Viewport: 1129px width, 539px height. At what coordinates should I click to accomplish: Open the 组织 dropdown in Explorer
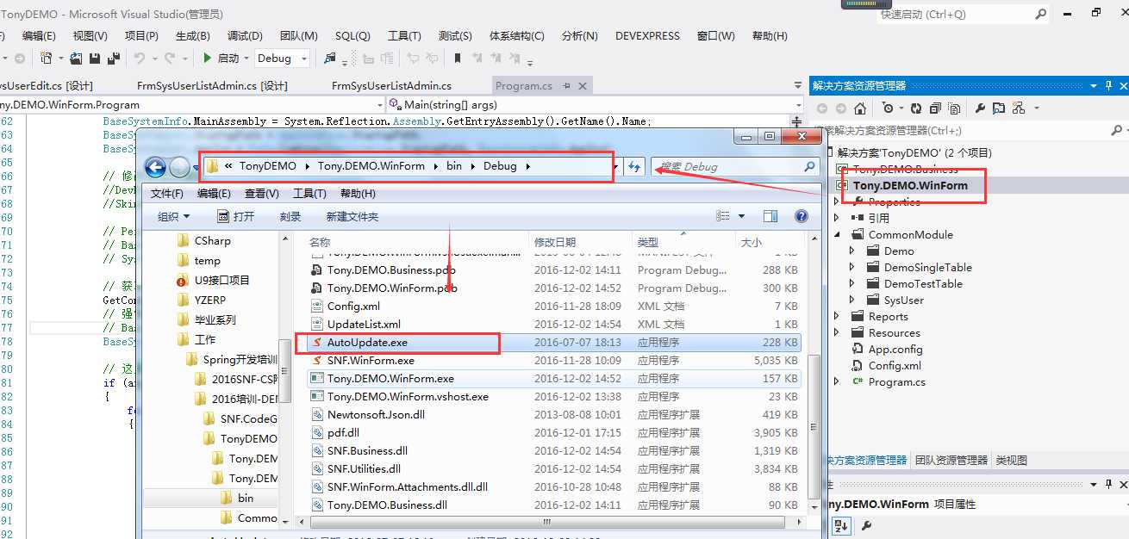(x=173, y=217)
